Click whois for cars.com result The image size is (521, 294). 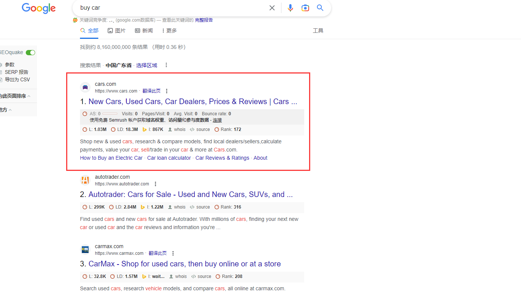coord(177,129)
